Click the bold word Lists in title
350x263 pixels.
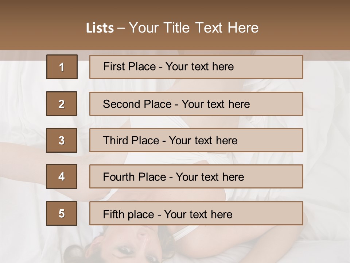(x=100, y=28)
